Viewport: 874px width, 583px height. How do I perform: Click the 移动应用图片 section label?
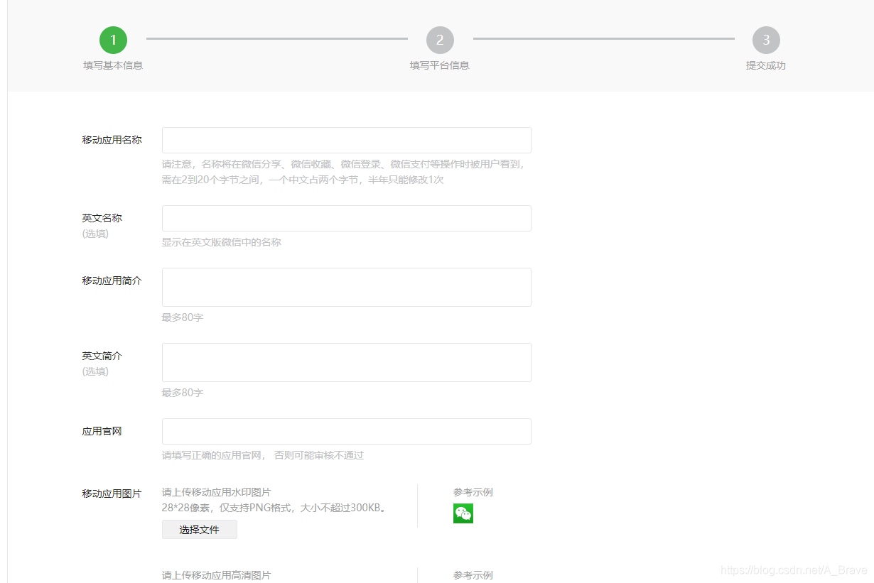(x=112, y=494)
